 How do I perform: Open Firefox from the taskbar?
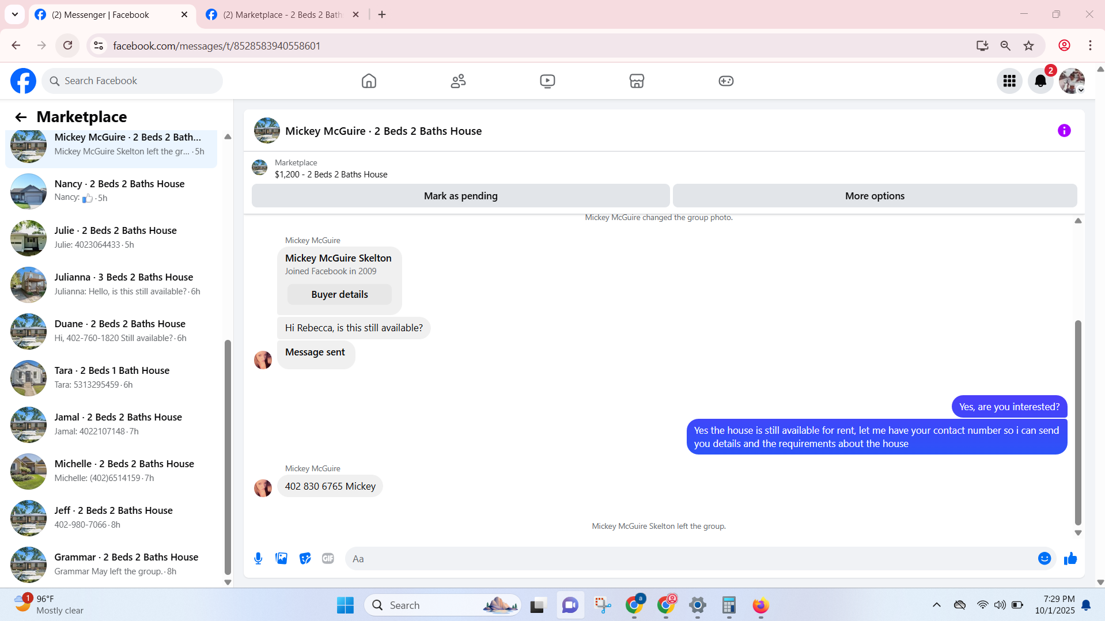(x=760, y=605)
